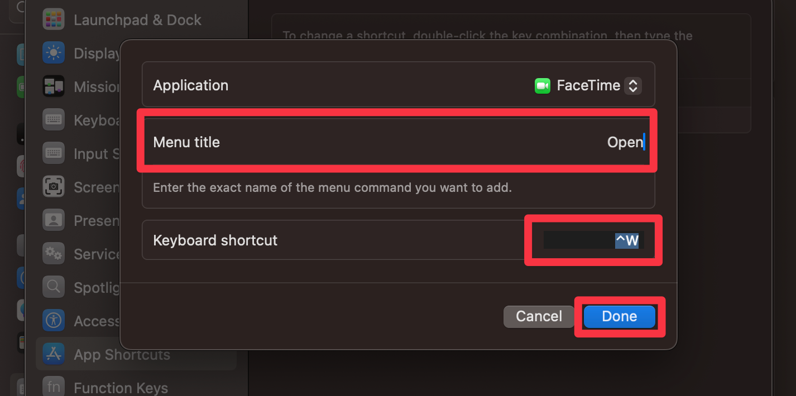Open the Accessibility settings icon

pyautogui.click(x=54, y=321)
